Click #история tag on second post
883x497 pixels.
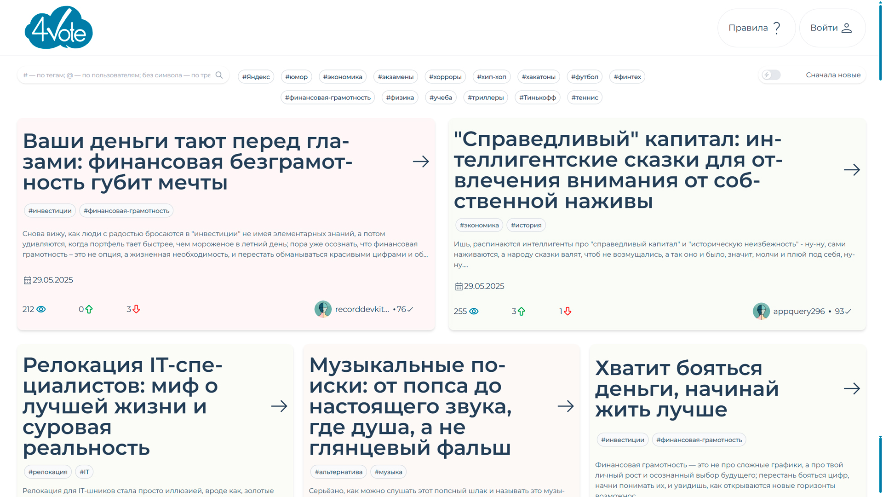tap(526, 225)
